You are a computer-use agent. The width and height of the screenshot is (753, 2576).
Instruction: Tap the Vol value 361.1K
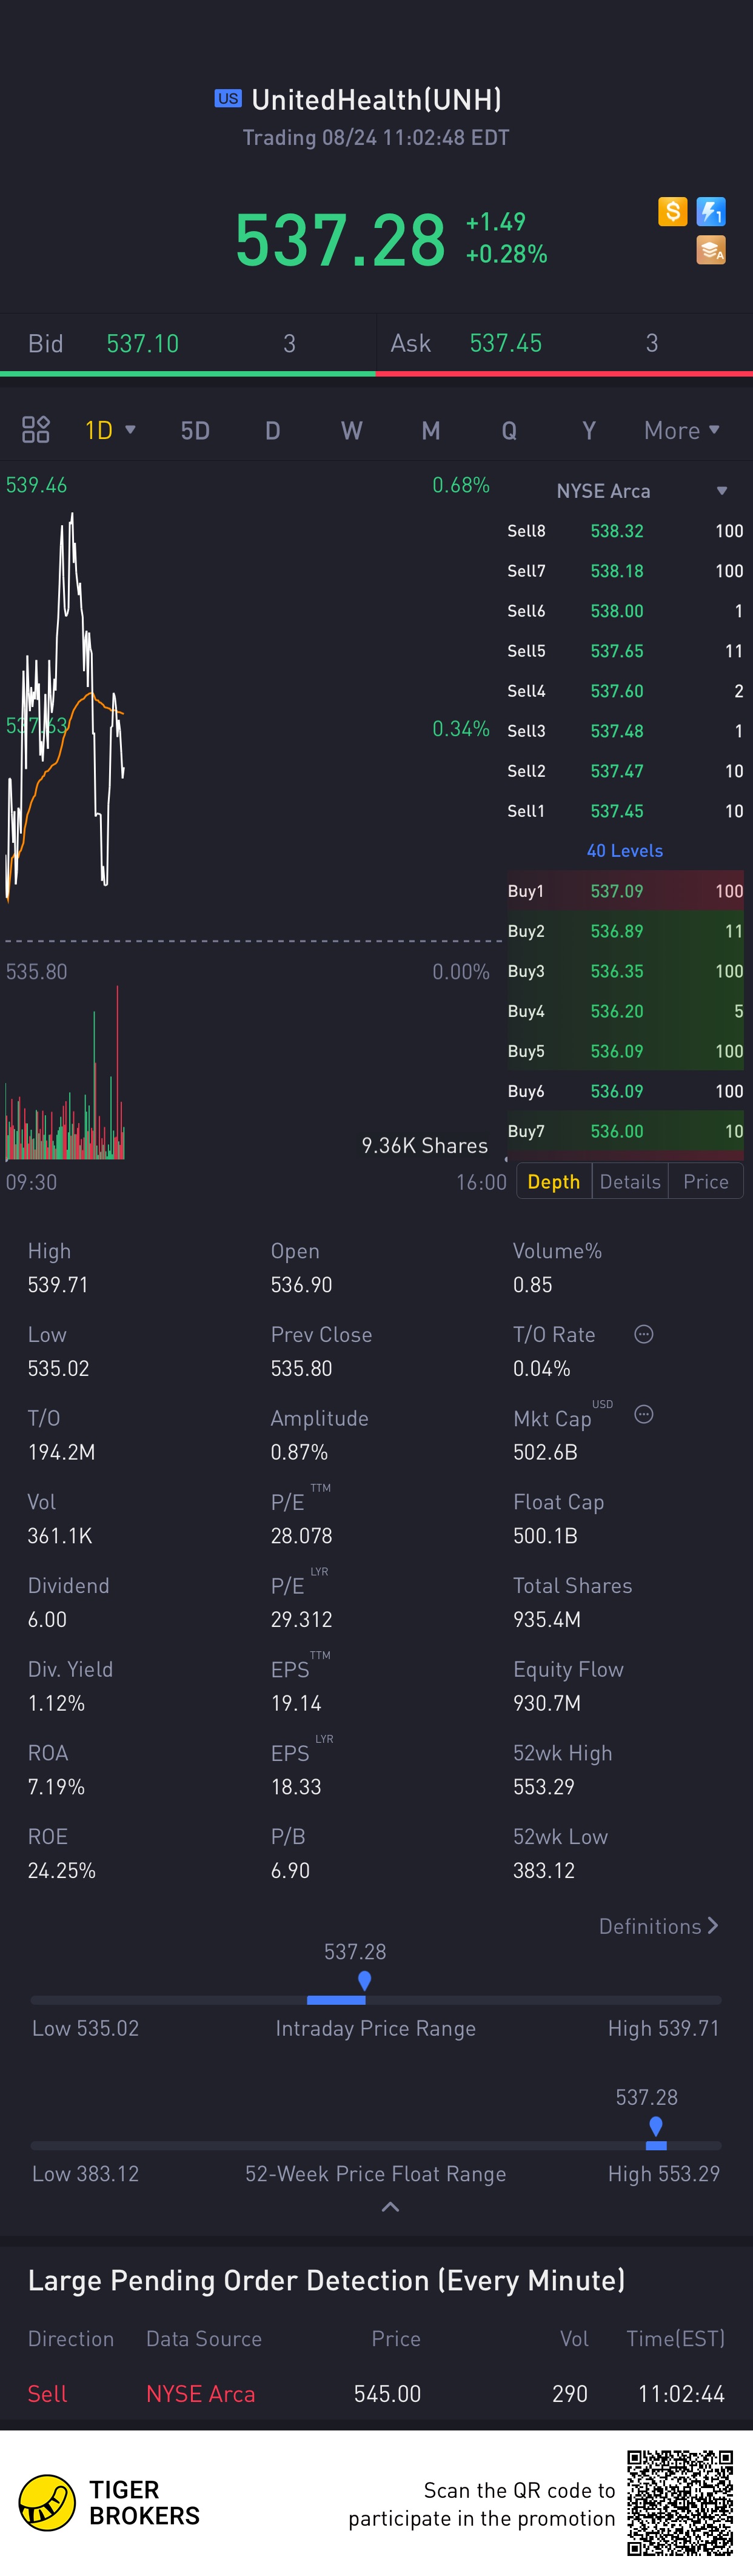(60, 1536)
